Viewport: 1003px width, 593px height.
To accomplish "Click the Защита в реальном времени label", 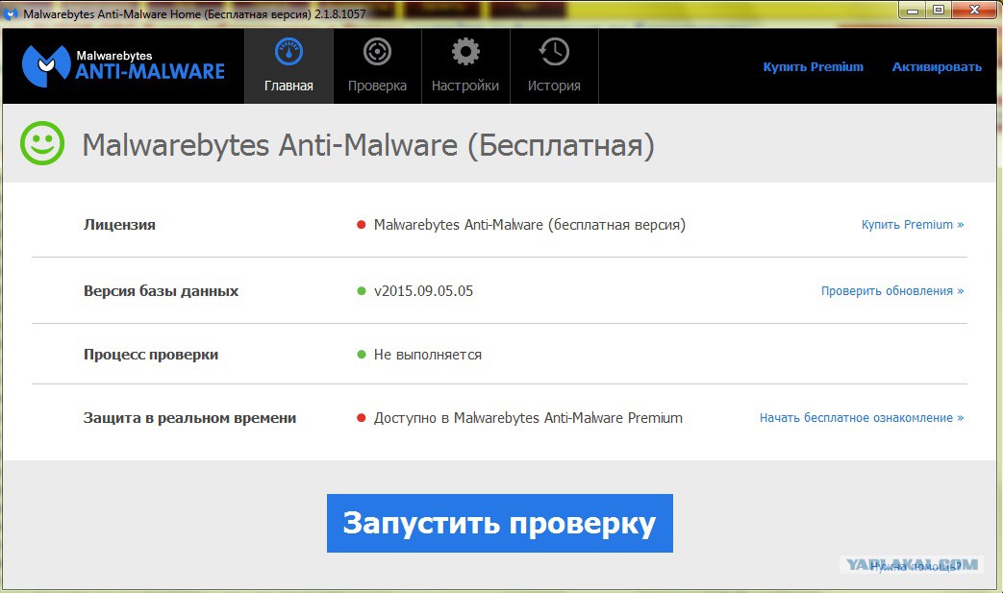I will tap(190, 418).
